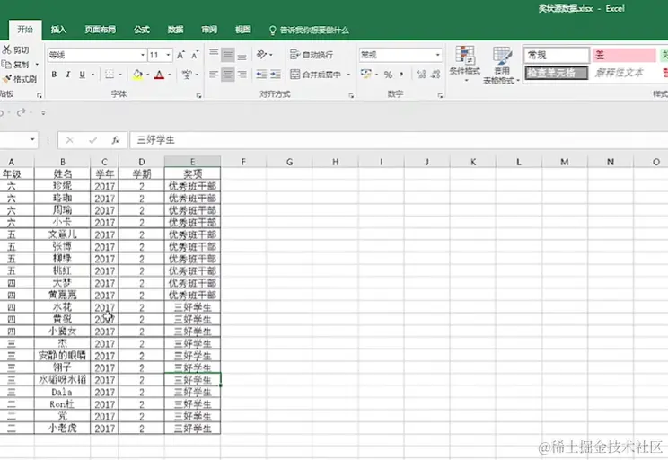The width and height of the screenshot is (668, 460).
Task: Apply the 常规 cell style
Action: (x=557, y=55)
